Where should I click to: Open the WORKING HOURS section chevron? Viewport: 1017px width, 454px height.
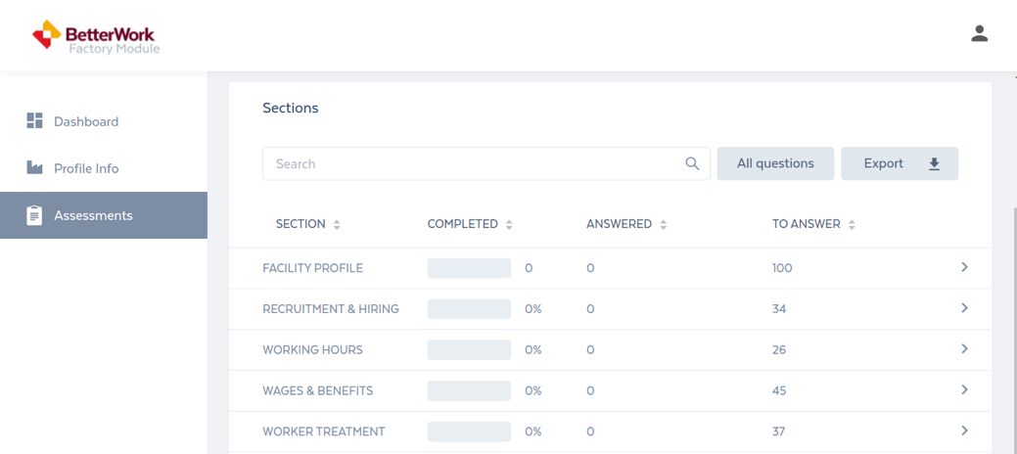tap(964, 349)
